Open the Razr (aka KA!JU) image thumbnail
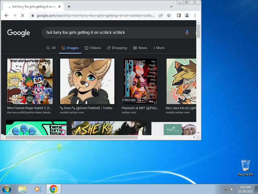The image size is (258, 194). point(181,81)
